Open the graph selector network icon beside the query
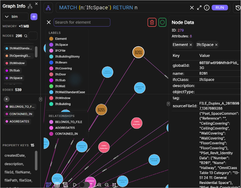Image resolution: width=241 pixels, height=188 pixels. point(48,8)
